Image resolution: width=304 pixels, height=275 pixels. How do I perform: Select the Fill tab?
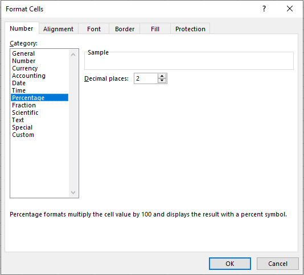tap(155, 29)
